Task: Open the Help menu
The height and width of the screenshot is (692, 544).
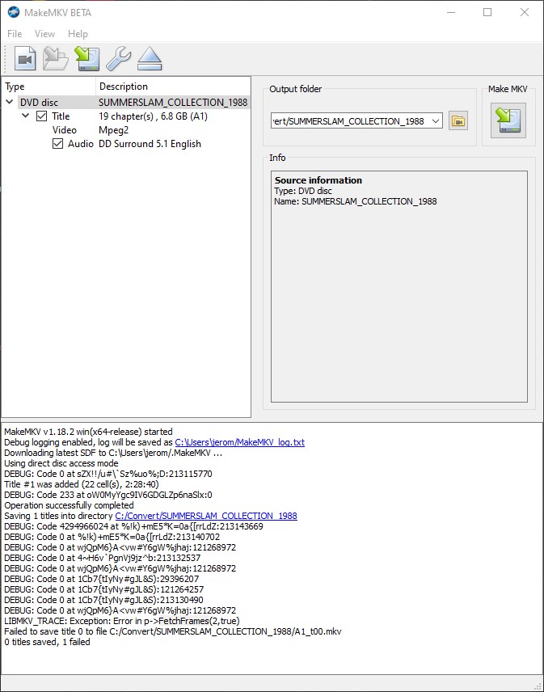Action: (78, 34)
